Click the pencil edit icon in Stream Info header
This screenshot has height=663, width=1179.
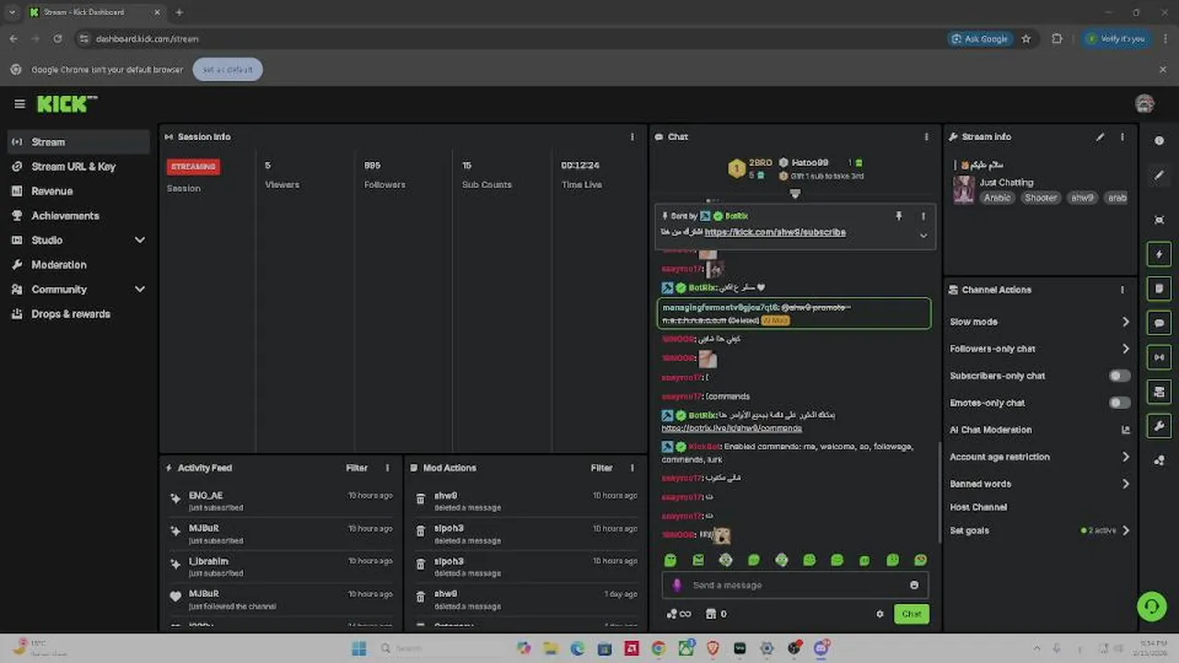click(1100, 136)
